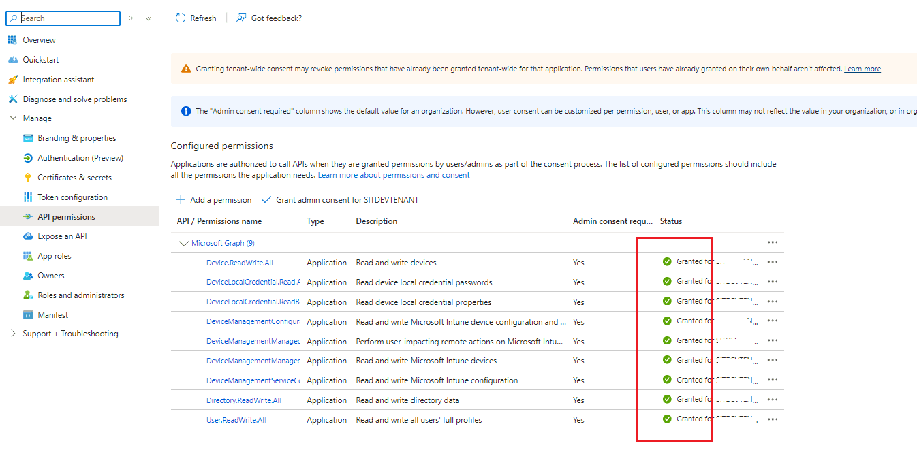Open Learn more about permissions and consent
This screenshot has width=917, height=454.
pyautogui.click(x=392, y=174)
